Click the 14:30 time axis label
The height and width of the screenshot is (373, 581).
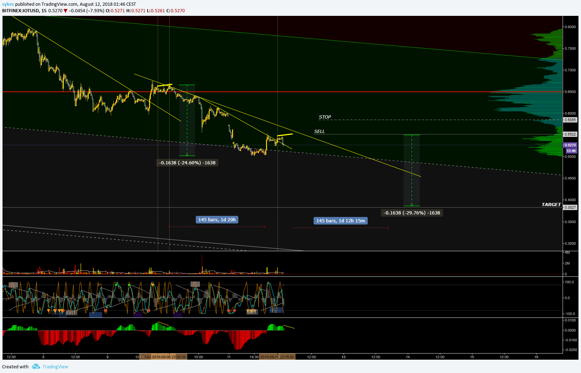click(254, 357)
